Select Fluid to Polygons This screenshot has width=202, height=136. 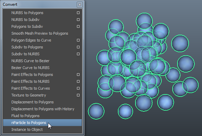[42, 116]
